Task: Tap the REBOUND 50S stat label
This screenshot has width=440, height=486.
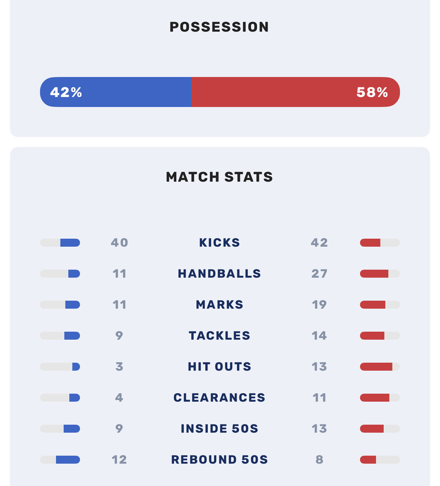Action: (x=219, y=460)
